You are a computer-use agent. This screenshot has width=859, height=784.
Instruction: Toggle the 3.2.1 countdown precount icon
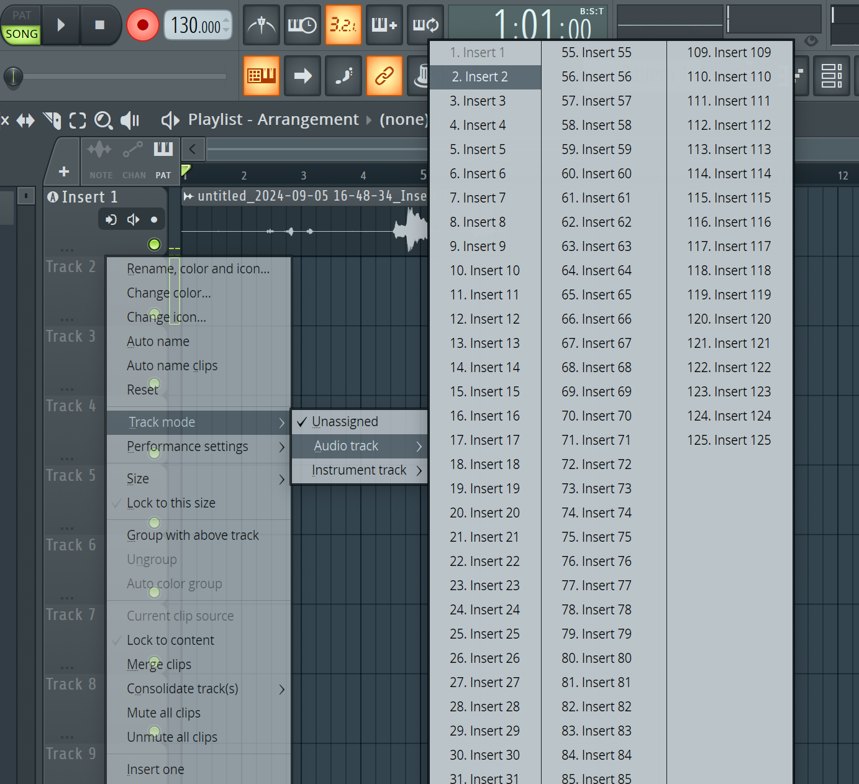coord(343,25)
